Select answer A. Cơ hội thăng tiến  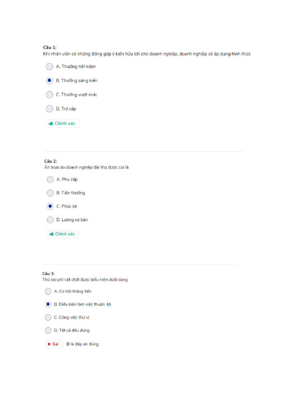48,291
